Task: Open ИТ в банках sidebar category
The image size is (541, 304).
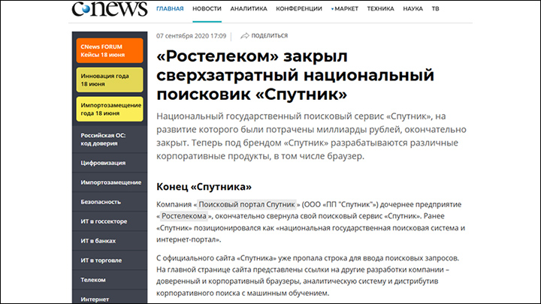Action: [109, 241]
